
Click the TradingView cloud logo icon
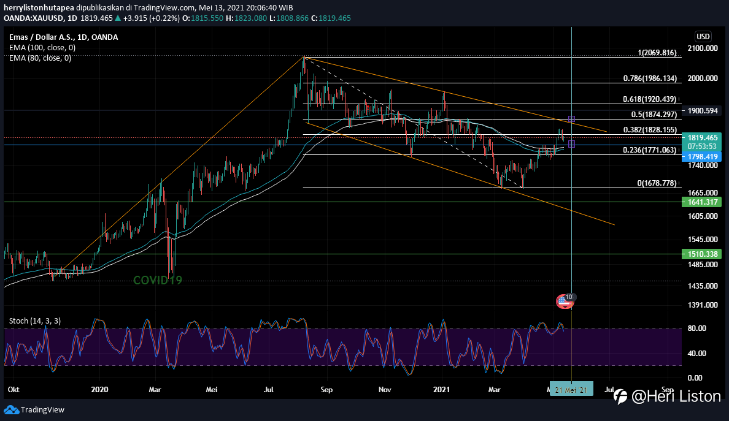11,410
